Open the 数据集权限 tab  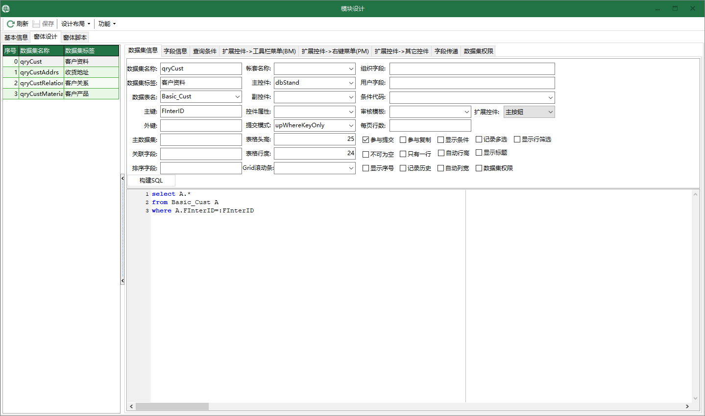(x=479, y=51)
